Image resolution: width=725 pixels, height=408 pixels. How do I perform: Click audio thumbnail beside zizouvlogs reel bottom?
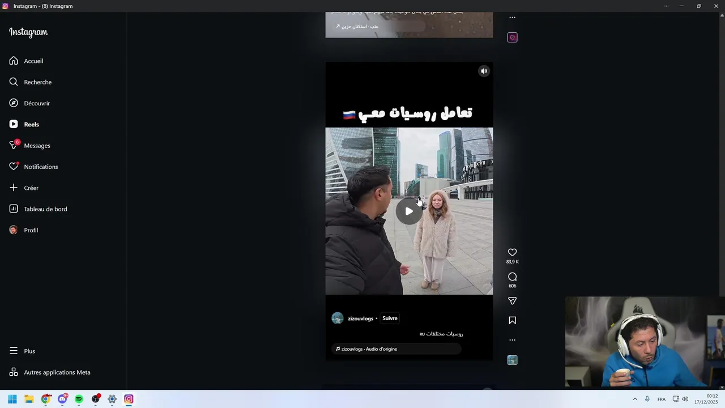[x=512, y=360]
